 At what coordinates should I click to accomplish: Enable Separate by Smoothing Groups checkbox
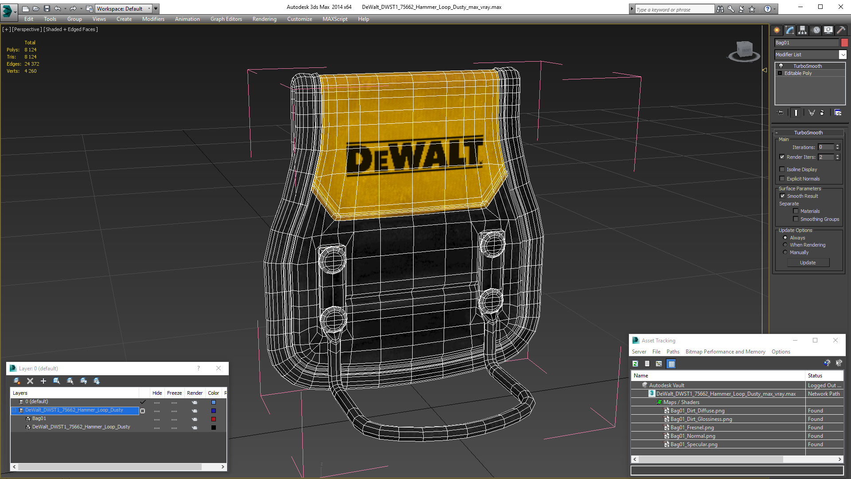coord(796,219)
